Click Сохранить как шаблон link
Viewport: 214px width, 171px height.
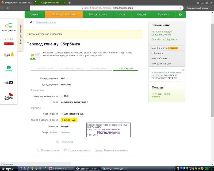[x=79, y=150]
